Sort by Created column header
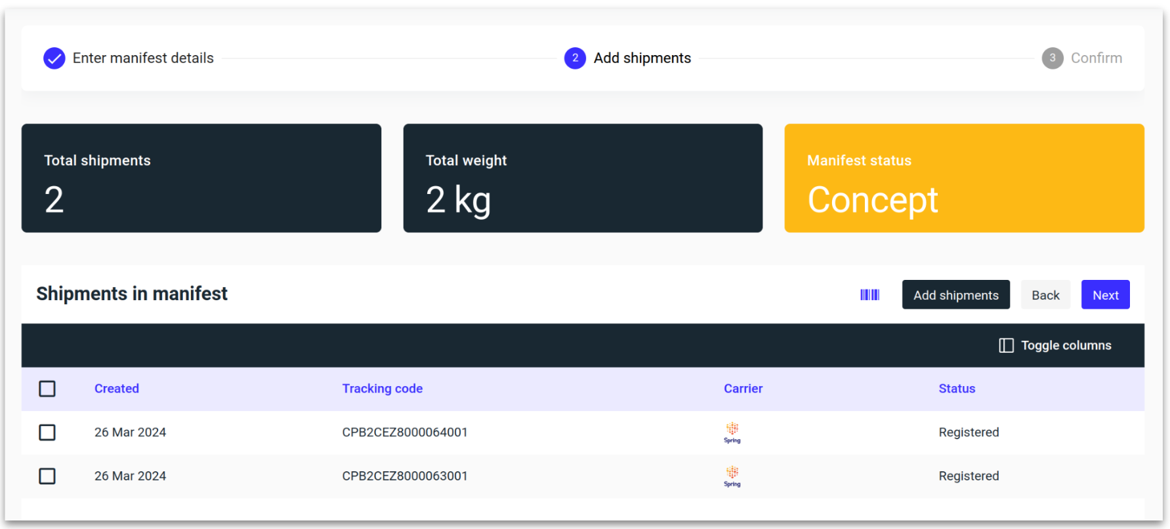Image resolution: width=1170 pixels, height=529 pixels. [x=117, y=389]
